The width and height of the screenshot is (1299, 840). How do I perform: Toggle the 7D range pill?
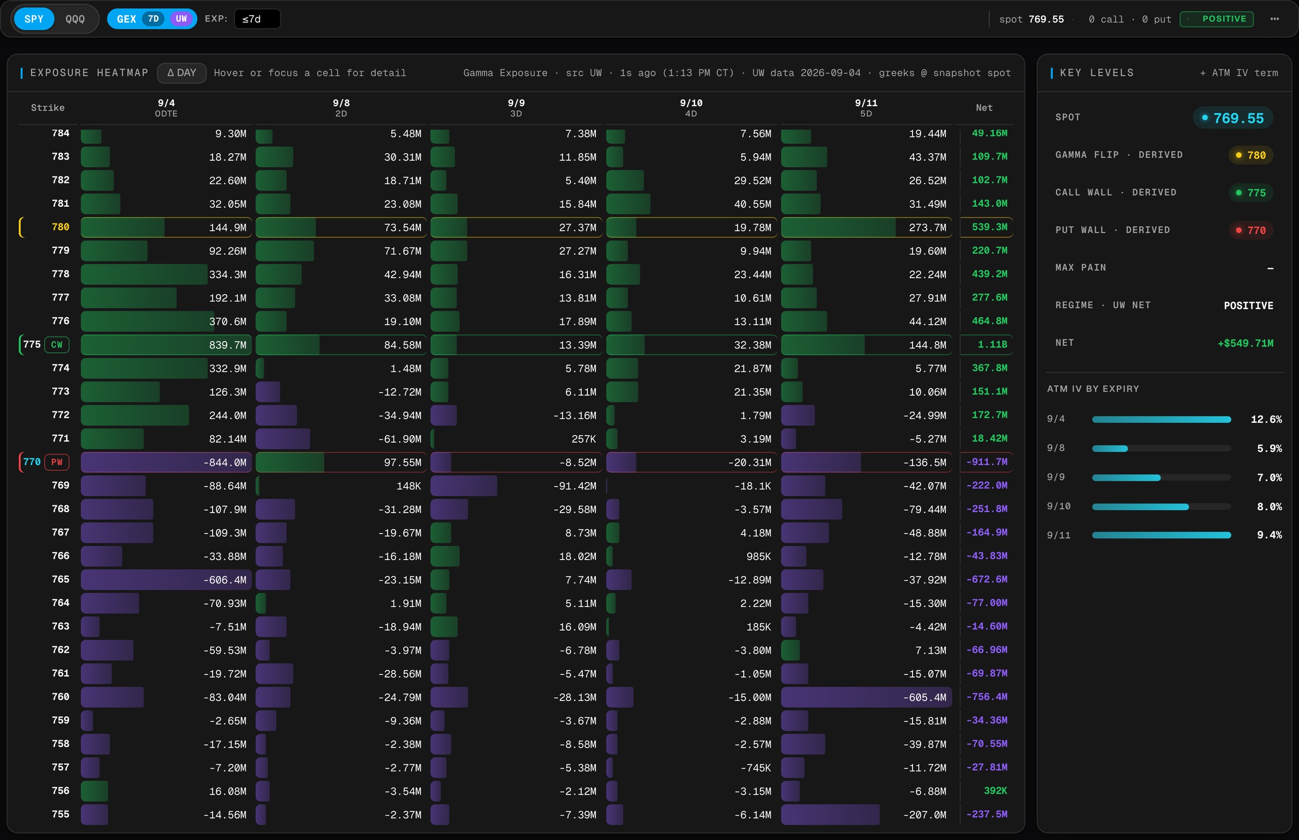[154, 19]
